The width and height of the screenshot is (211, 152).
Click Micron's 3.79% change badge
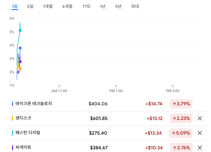tap(181, 104)
